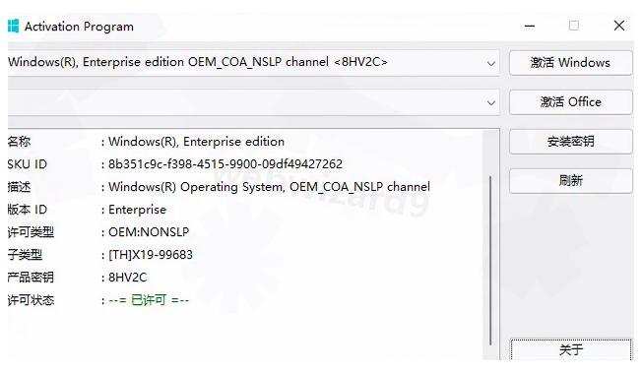The height and width of the screenshot is (373, 643).
Task: Expand the Windows edition dropdown arrow
Action: (490, 64)
